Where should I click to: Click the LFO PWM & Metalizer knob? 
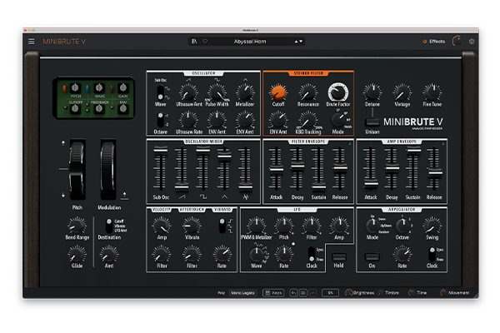point(256,226)
